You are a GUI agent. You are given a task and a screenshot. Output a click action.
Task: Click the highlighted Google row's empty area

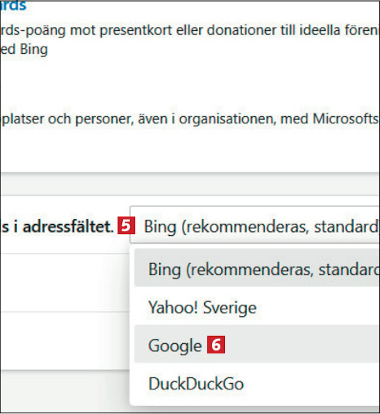(301, 344)
